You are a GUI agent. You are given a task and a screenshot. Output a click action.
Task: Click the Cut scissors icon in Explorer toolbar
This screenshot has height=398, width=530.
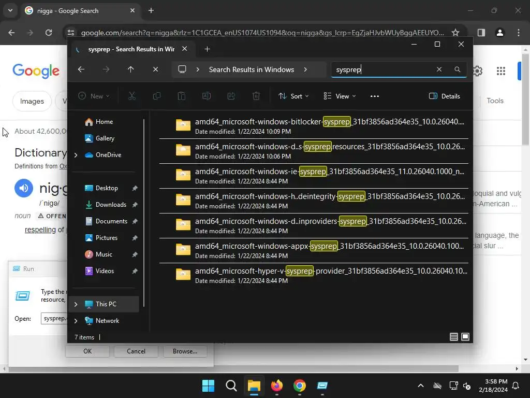click(132, 96)
